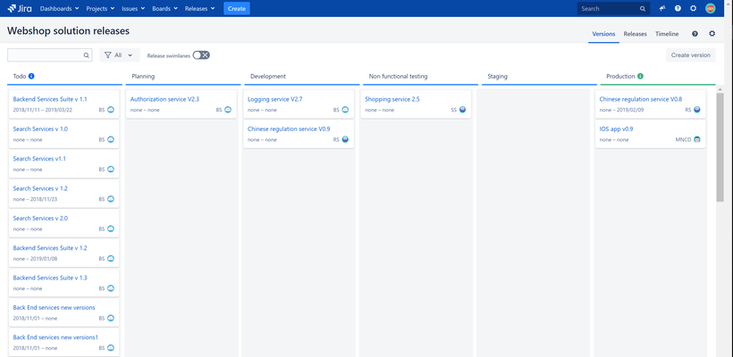The height and width of the screenshot is (357, 733).
Task: Click the Todo column info icon
Action: tap(31, 76)
